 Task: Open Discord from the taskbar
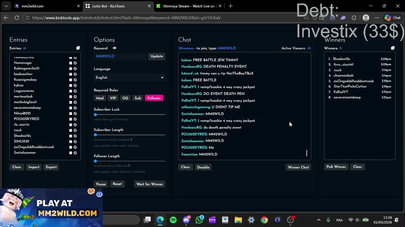[186, 220]
